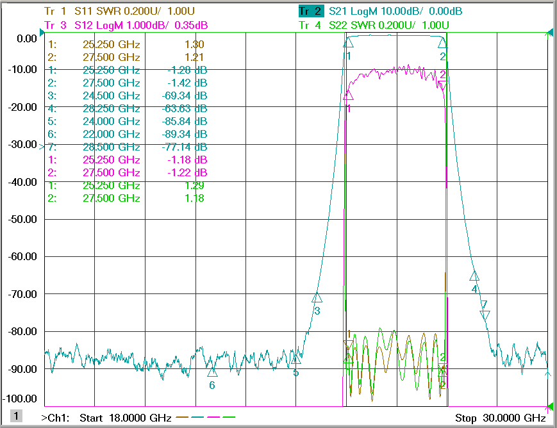Click the magenta trace legend dash

(213, 417)
